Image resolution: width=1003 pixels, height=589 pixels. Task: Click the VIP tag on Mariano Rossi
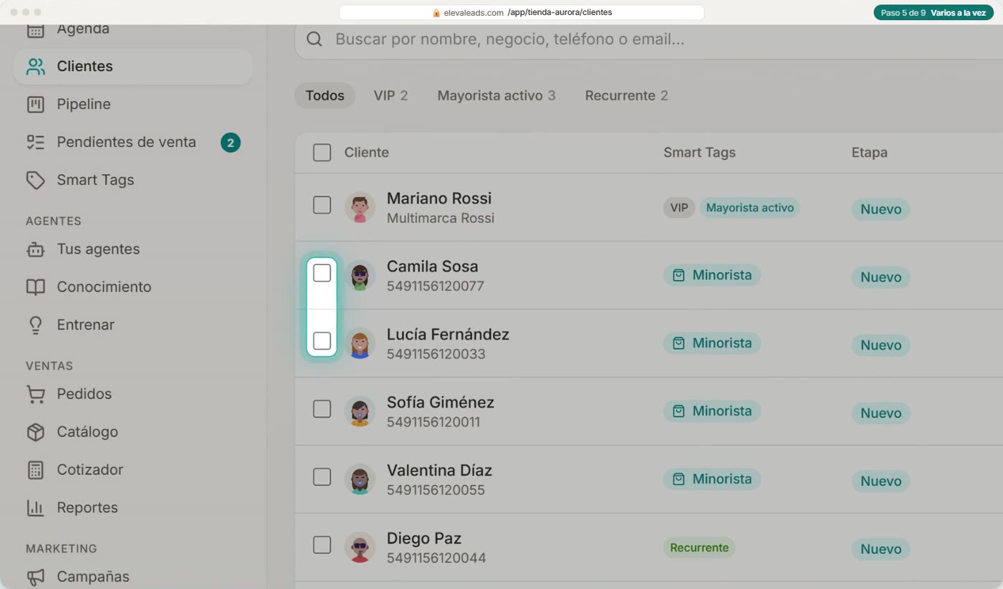pyautogui.click(x=679, y=208)
